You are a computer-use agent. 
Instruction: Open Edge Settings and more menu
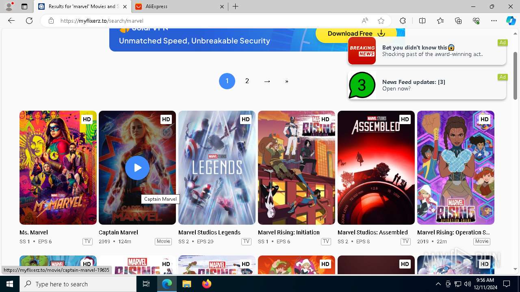pos(494,21)
